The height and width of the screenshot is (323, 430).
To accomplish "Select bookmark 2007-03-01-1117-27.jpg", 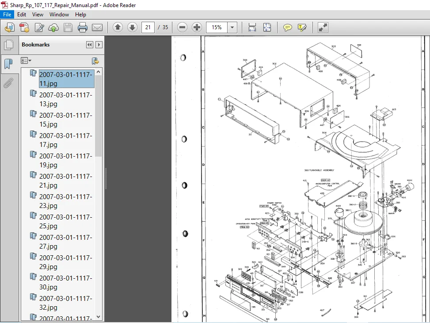I will click(x=66, y=242).
